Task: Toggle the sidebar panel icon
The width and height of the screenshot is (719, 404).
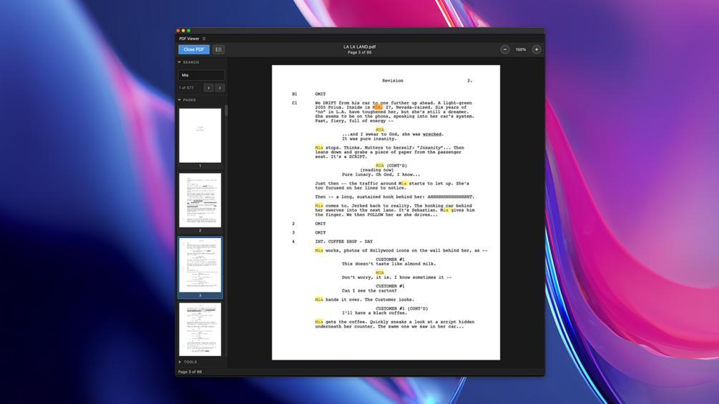Action: [218, 49]
